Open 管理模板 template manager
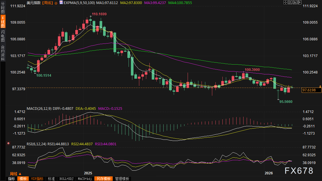 coord(122,179)
